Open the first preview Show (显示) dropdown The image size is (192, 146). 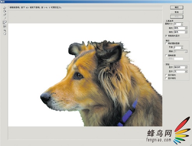point(181,67)
